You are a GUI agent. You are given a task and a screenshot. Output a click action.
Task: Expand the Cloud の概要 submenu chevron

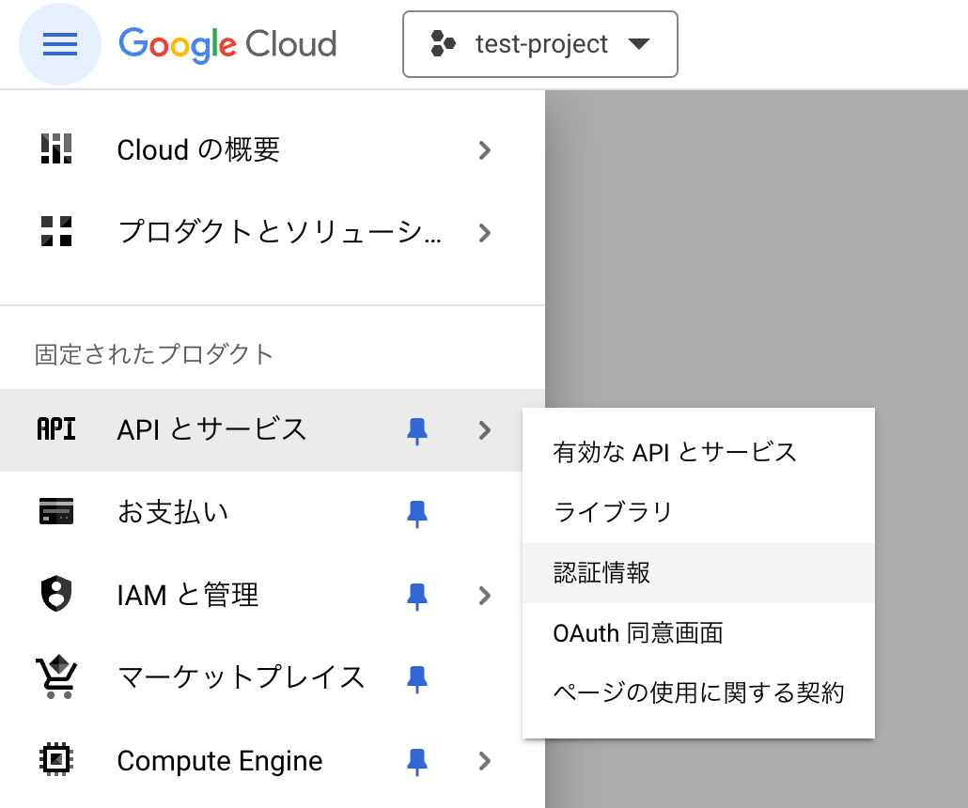click(485, 149)
